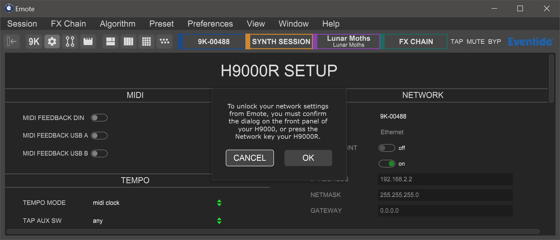Toggle MIDI Feedback USB A switch
The height and width of the screenshot is (240, 560).
click(99, 135)
